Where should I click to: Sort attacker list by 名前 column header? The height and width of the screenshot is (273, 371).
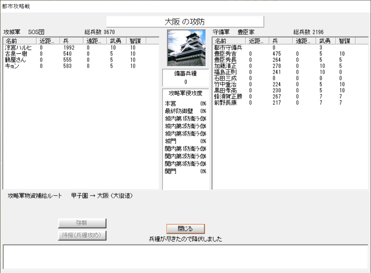point(20,41)
